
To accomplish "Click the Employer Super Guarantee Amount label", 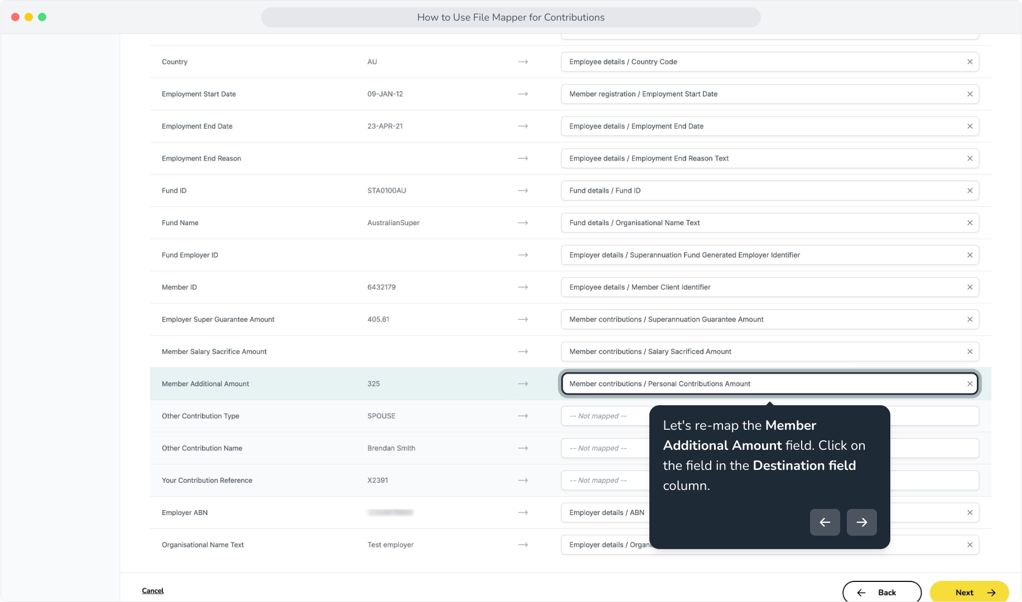I will (x=218, y=319).
